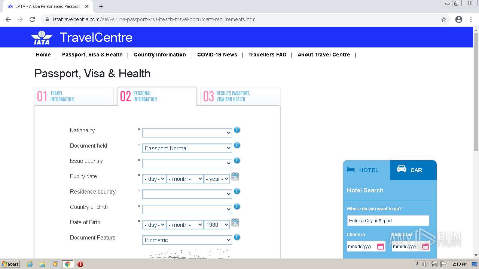Image resolution: width=479 pixels, height=269 pixels.
Task: Open info icon next to Country of Birth
Action: [237, 207]
